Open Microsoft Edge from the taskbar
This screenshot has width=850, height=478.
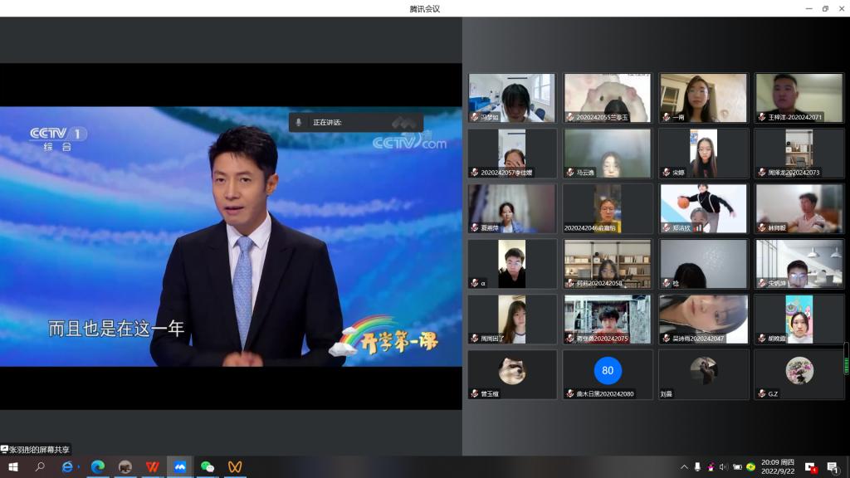97,467
